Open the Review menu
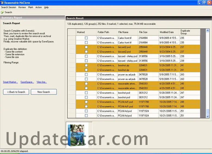This screenshot has width=212, height=154. 22,7
